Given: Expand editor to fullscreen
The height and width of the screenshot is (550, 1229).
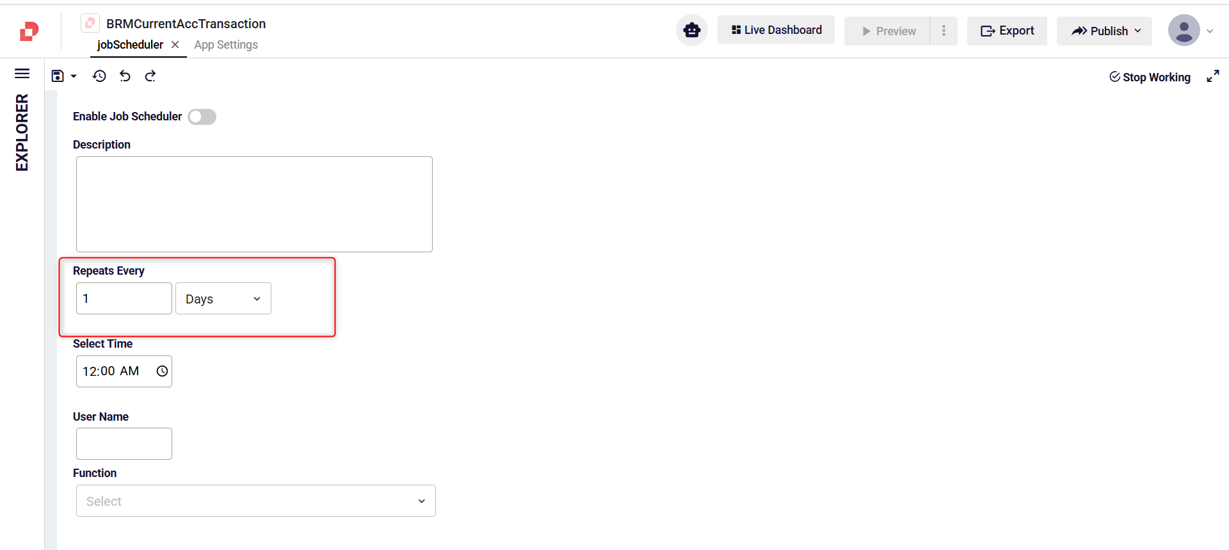Looking at the screenshot, I should [x=1212, y=77].
